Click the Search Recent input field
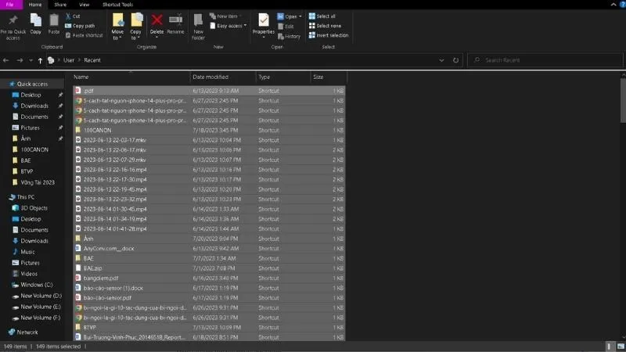Image resolution: width=626 pixels, height=352 pixels. (548, 60)
